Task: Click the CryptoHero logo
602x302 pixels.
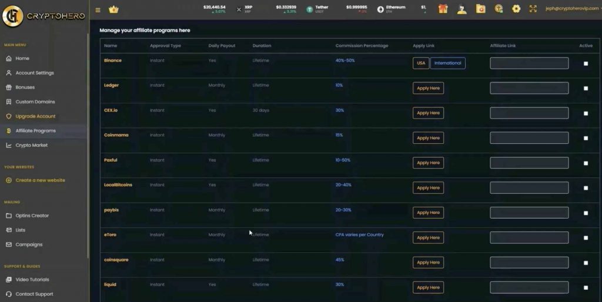Action: coord(43,16)
